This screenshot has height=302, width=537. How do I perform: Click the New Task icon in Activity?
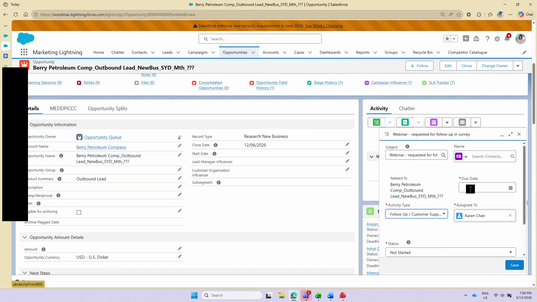(376, 122)
